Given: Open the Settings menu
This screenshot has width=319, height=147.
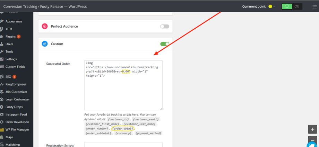Looking at the screenshot, I should tap(11, 59).
